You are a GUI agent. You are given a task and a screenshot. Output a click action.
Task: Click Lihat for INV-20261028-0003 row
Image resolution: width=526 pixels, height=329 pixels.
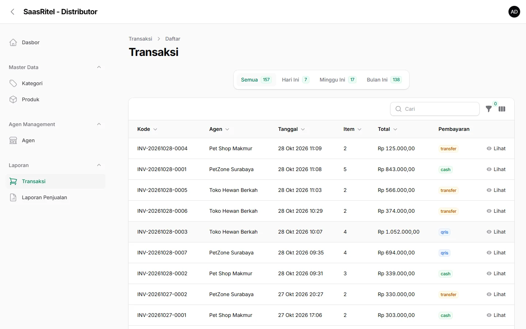[496, 232]
